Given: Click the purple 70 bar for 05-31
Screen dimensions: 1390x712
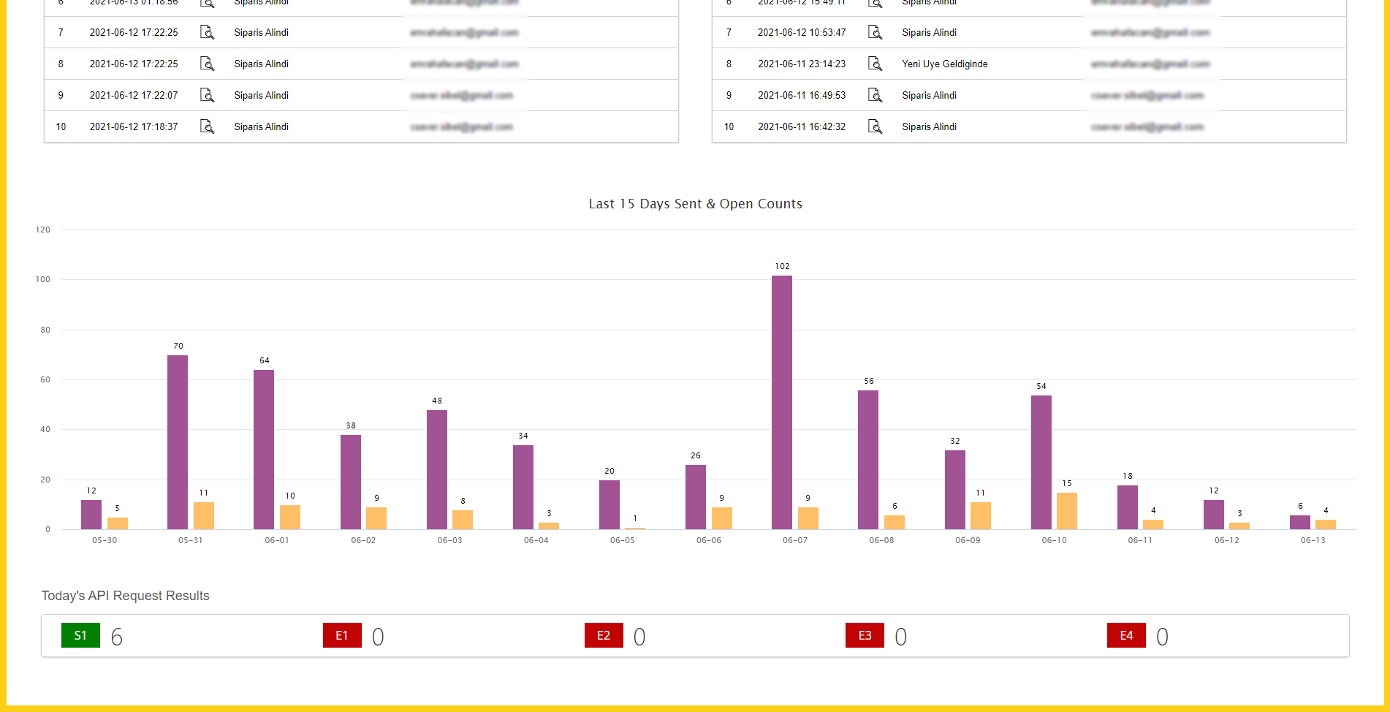Looking at the screenshot, I should (178, 442).
